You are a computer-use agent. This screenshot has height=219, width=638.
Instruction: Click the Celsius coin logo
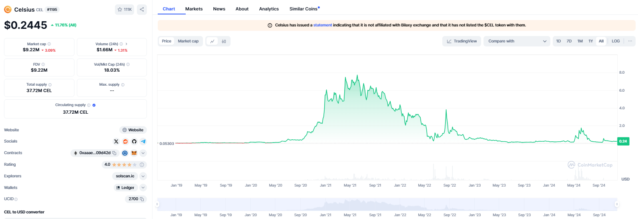8,9
